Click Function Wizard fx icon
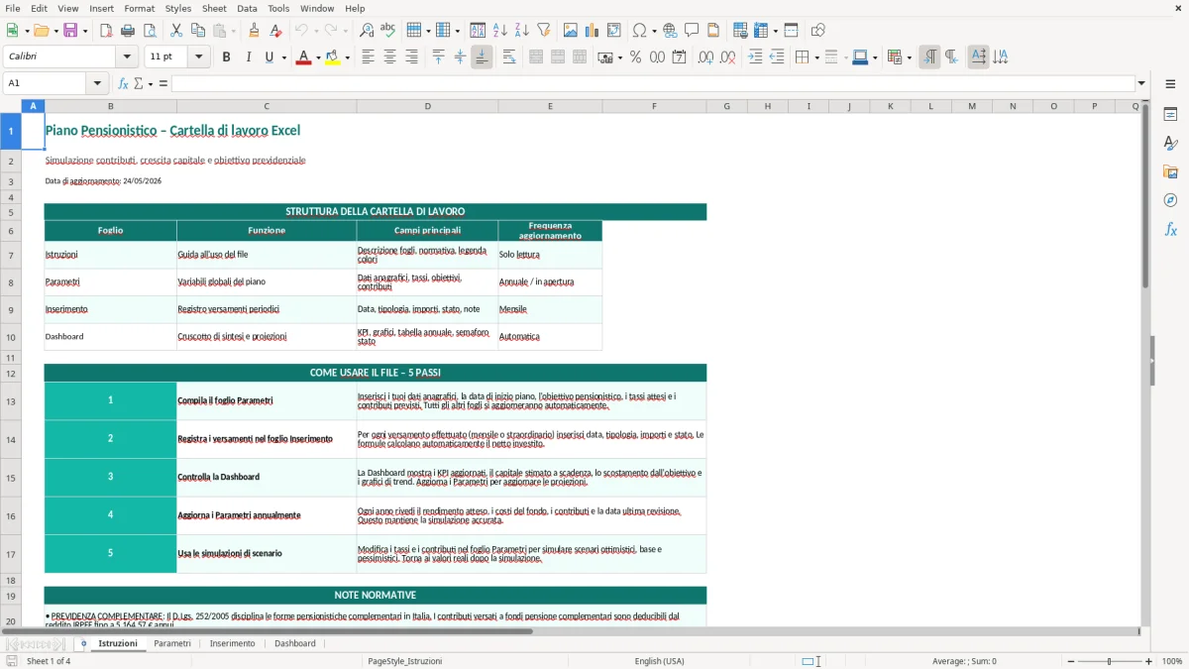The image size is (1189, 669). (124, 83)
